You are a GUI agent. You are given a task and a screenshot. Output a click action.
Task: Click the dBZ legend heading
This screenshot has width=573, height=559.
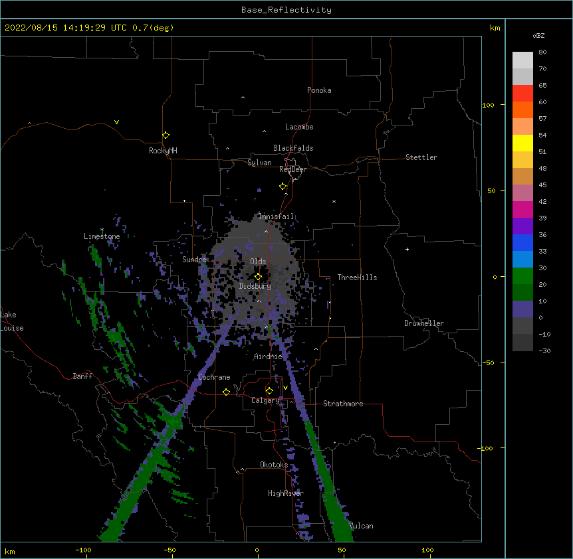point(538,35)
